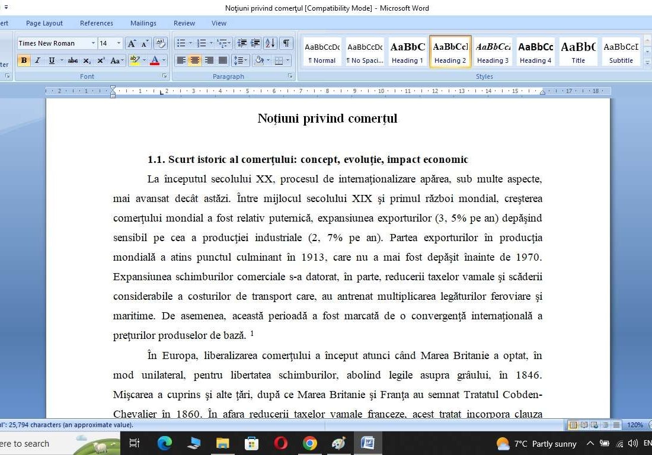Enable right text alignment

pyautogui.click(x=209, y=60)
